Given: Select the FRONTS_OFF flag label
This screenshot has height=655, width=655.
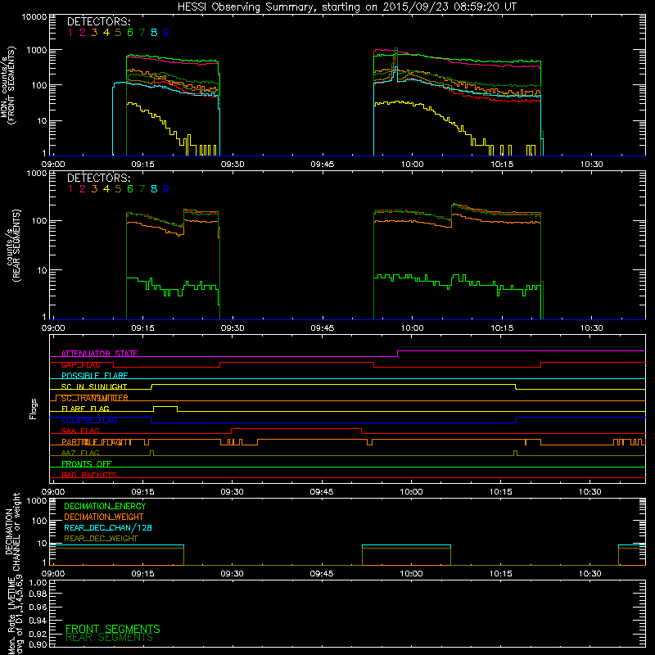Looking at the screenshot, I should tap(87, 464).
